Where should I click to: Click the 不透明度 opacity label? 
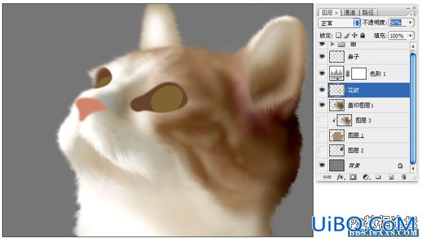coord(375,23)
